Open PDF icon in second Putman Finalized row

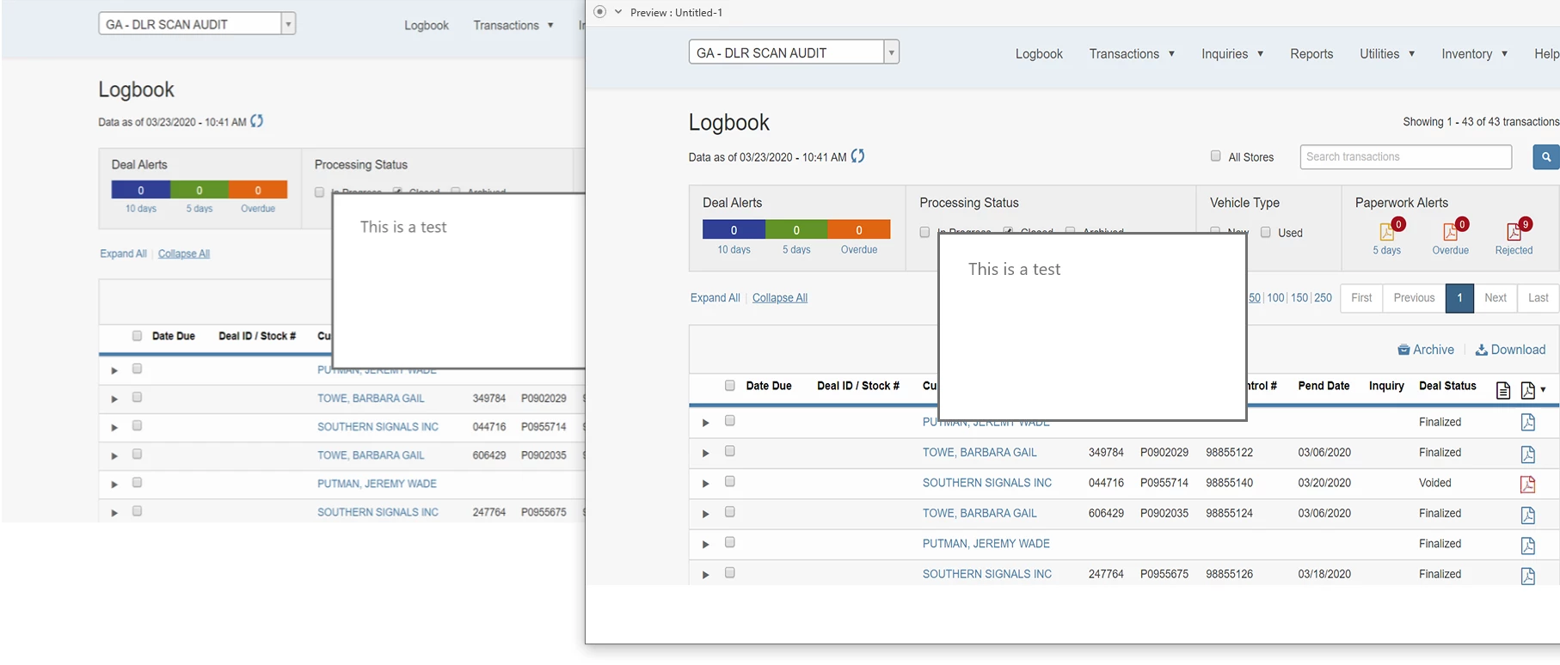[1527, 545]
